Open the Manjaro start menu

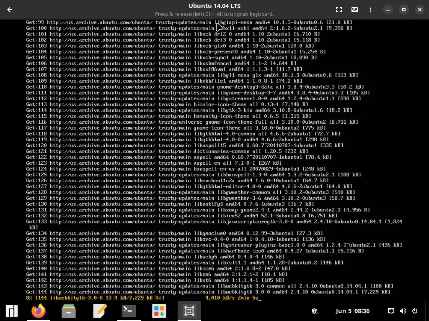pos(12,311)
